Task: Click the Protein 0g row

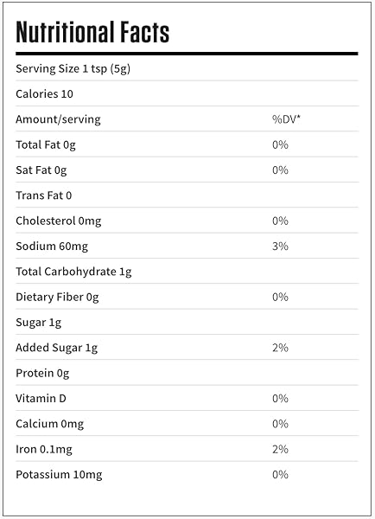Action: coord(187,373)
